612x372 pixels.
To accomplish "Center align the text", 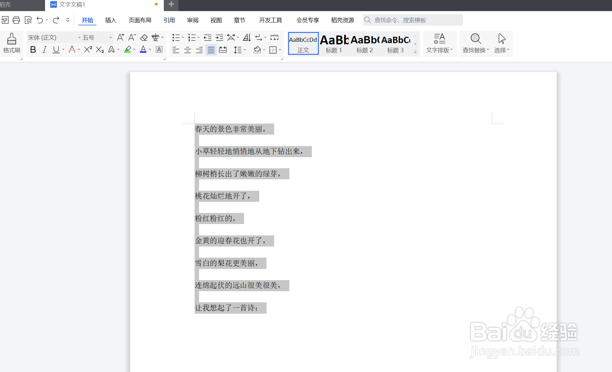I will [x=188, y=50].
